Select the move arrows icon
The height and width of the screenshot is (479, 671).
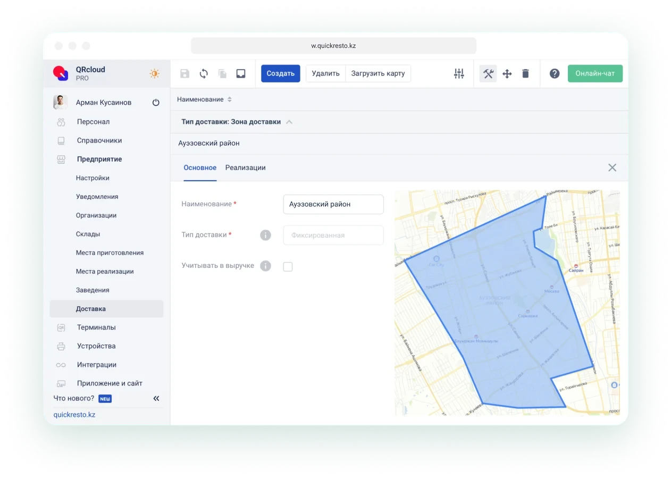(x=507, y=74)
